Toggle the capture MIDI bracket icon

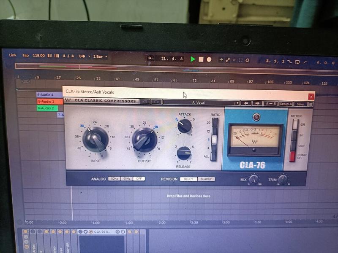tap(241, 60)
